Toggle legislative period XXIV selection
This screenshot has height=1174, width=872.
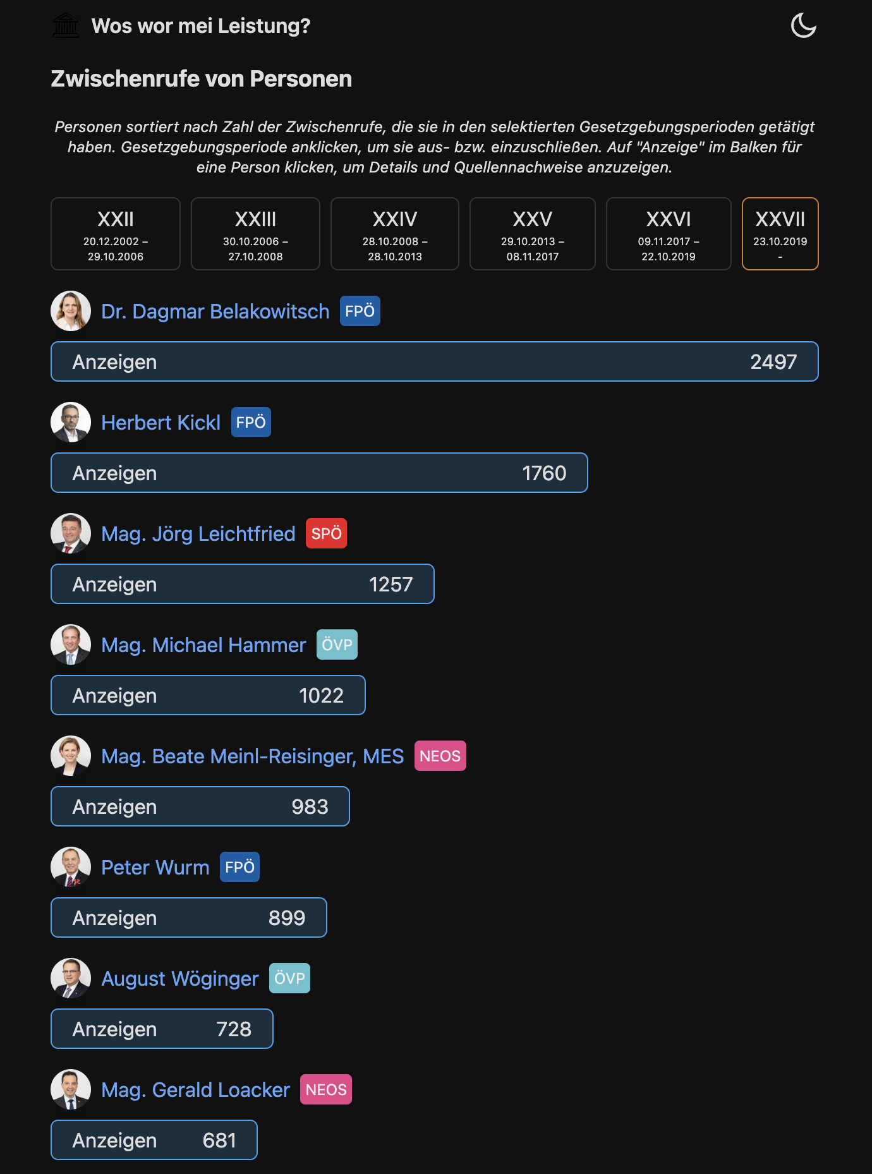coord(395,234)
